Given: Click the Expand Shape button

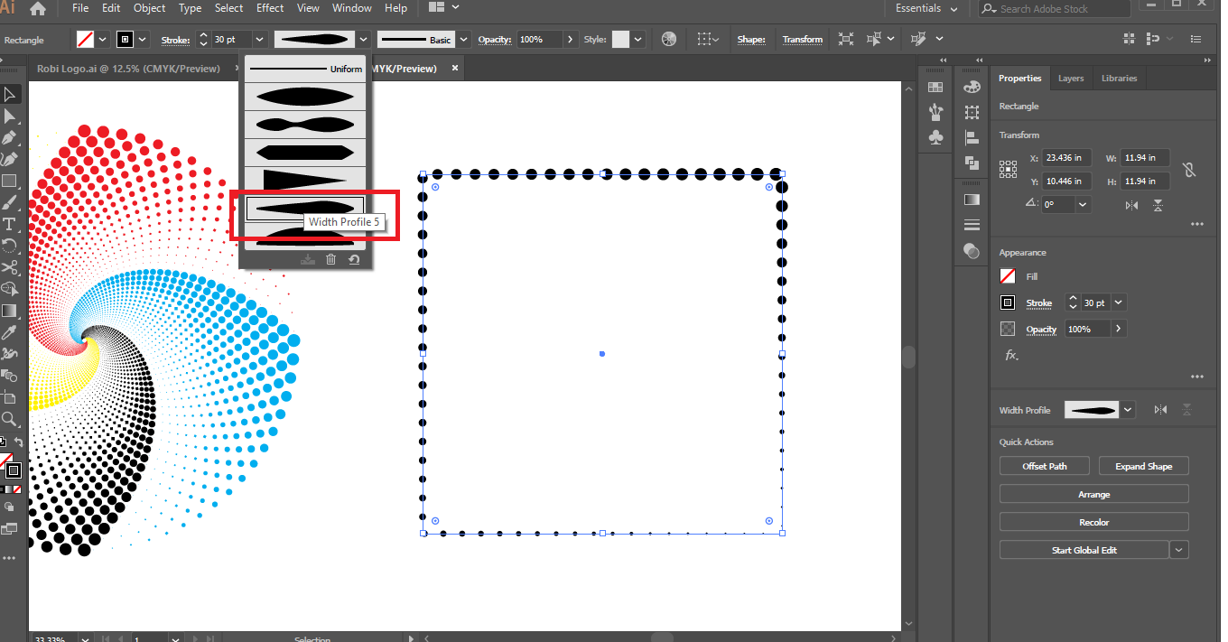Looking at the screenshot, I should (x=1143, y=466).
